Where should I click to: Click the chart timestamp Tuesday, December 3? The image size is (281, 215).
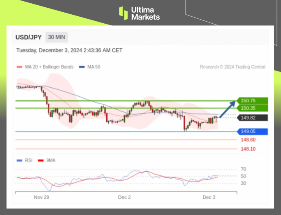(69, 51)
